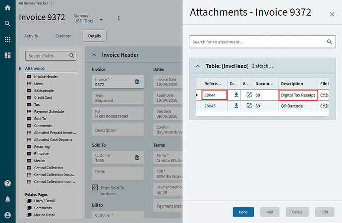Select the Details tab
This screenshot has height=223, width=342.
click(x=95, y=36)
